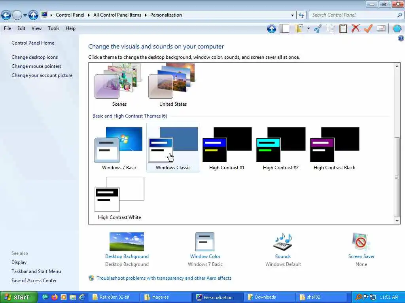Click the Up folder arrow beside the address bar

(33, 15)
